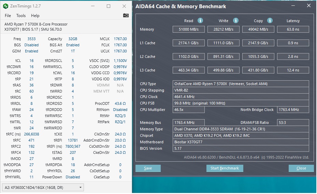Click L2 Cache copy value 1055.3 GB/s
The image size is (317, 194).
[258, 56]
